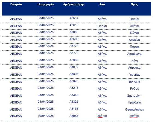Click the Τελ Αβίβ destination cell
The image size is (155, 122).
134,82
